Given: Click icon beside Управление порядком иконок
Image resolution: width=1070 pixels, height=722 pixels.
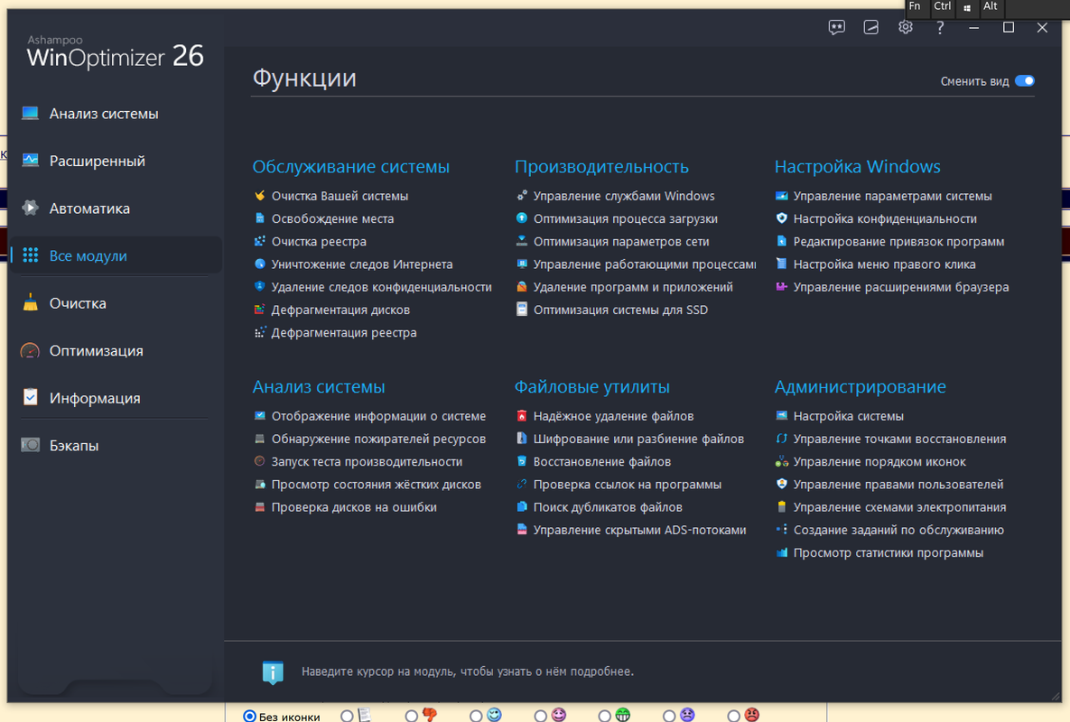Looking at the screenshot, I should click(x=781, y=461).
